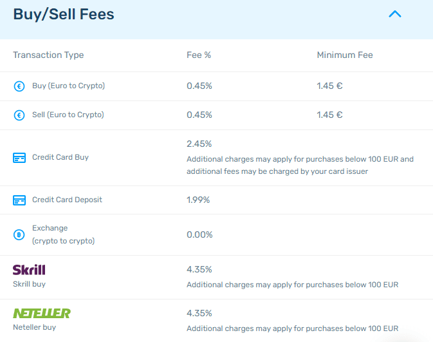Click the Neteller buy label
The height and width of the screenshot is (342, 433).
click(34, 327)
